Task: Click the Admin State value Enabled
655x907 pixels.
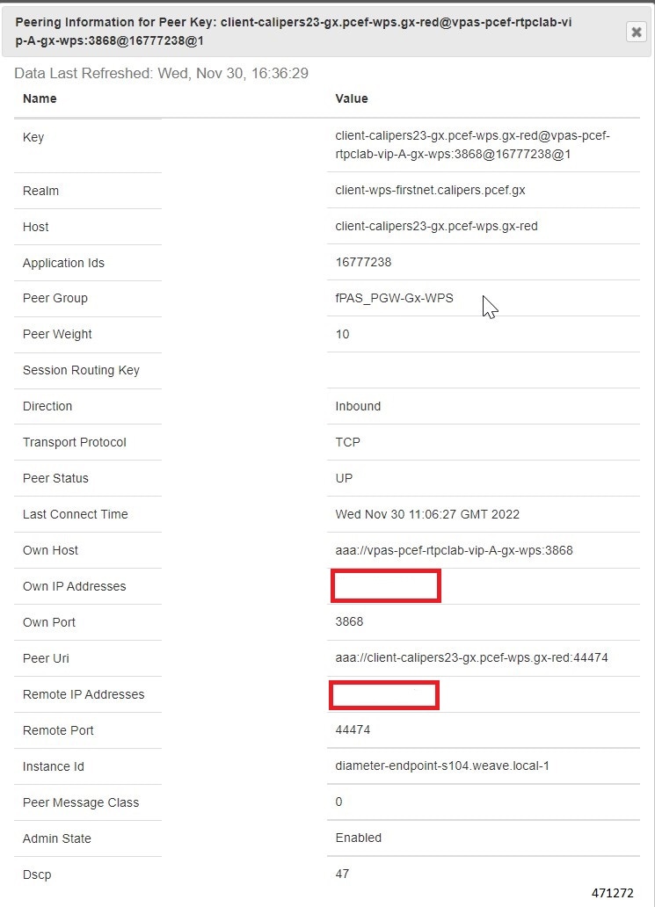Action: (358, 838)
